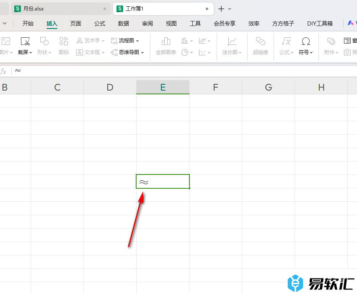The image size is (357, 294).
Task: Click the camera photo icon
Action: tap(347, 52)
